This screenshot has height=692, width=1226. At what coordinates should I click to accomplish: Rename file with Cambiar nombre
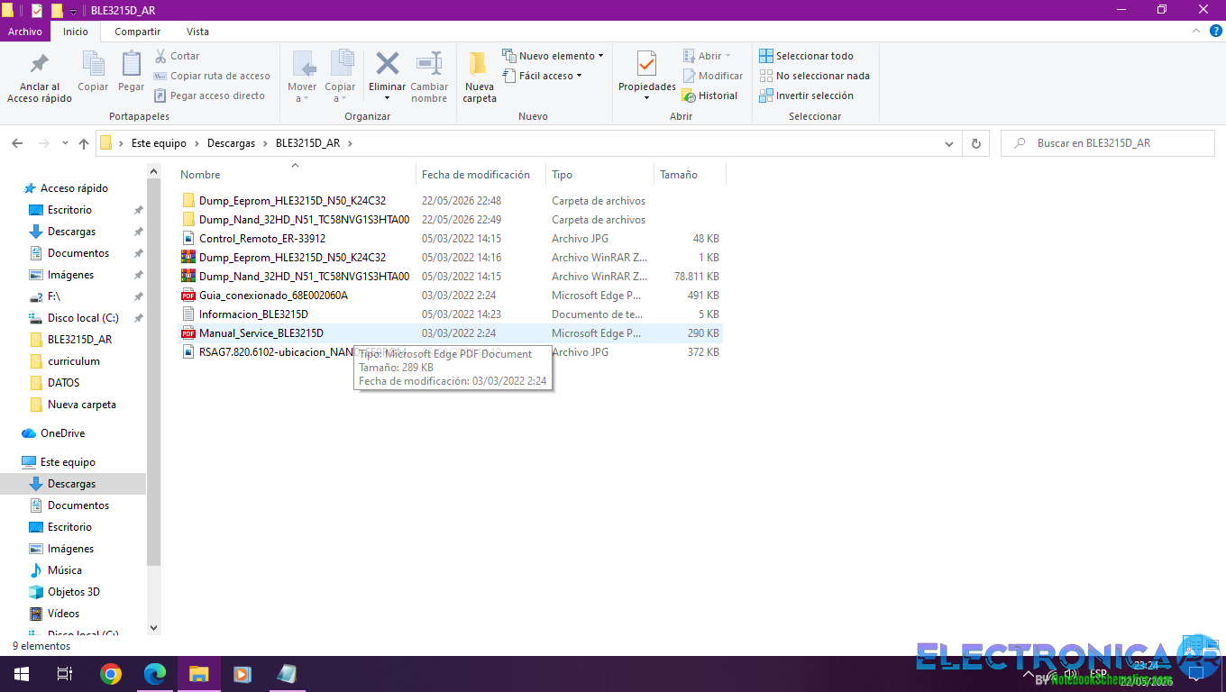429,77
